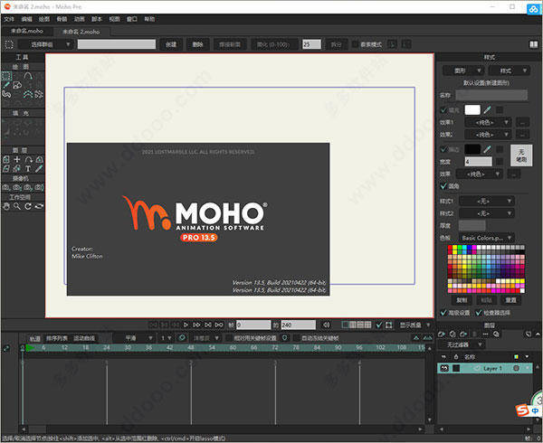Click the Create button in the toolbar
Screen dimensions: 543x443
point(171,44)
